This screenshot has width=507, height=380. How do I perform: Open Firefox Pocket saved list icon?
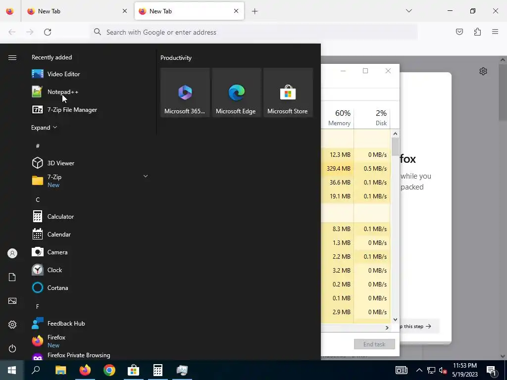(x=459, y=32)
